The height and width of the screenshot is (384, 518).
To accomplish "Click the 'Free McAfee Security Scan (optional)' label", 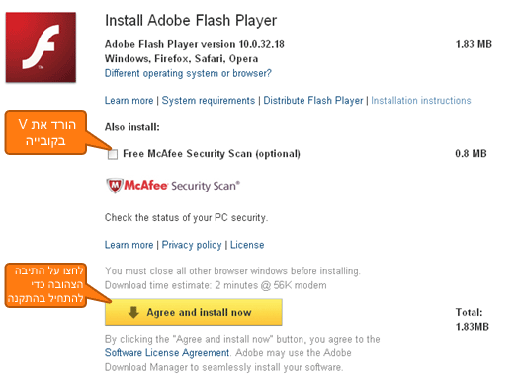I will (x=212, y=154).
